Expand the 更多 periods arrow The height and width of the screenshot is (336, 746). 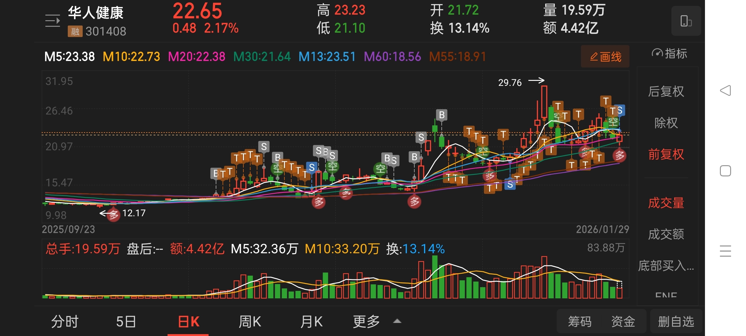point(397,321)
